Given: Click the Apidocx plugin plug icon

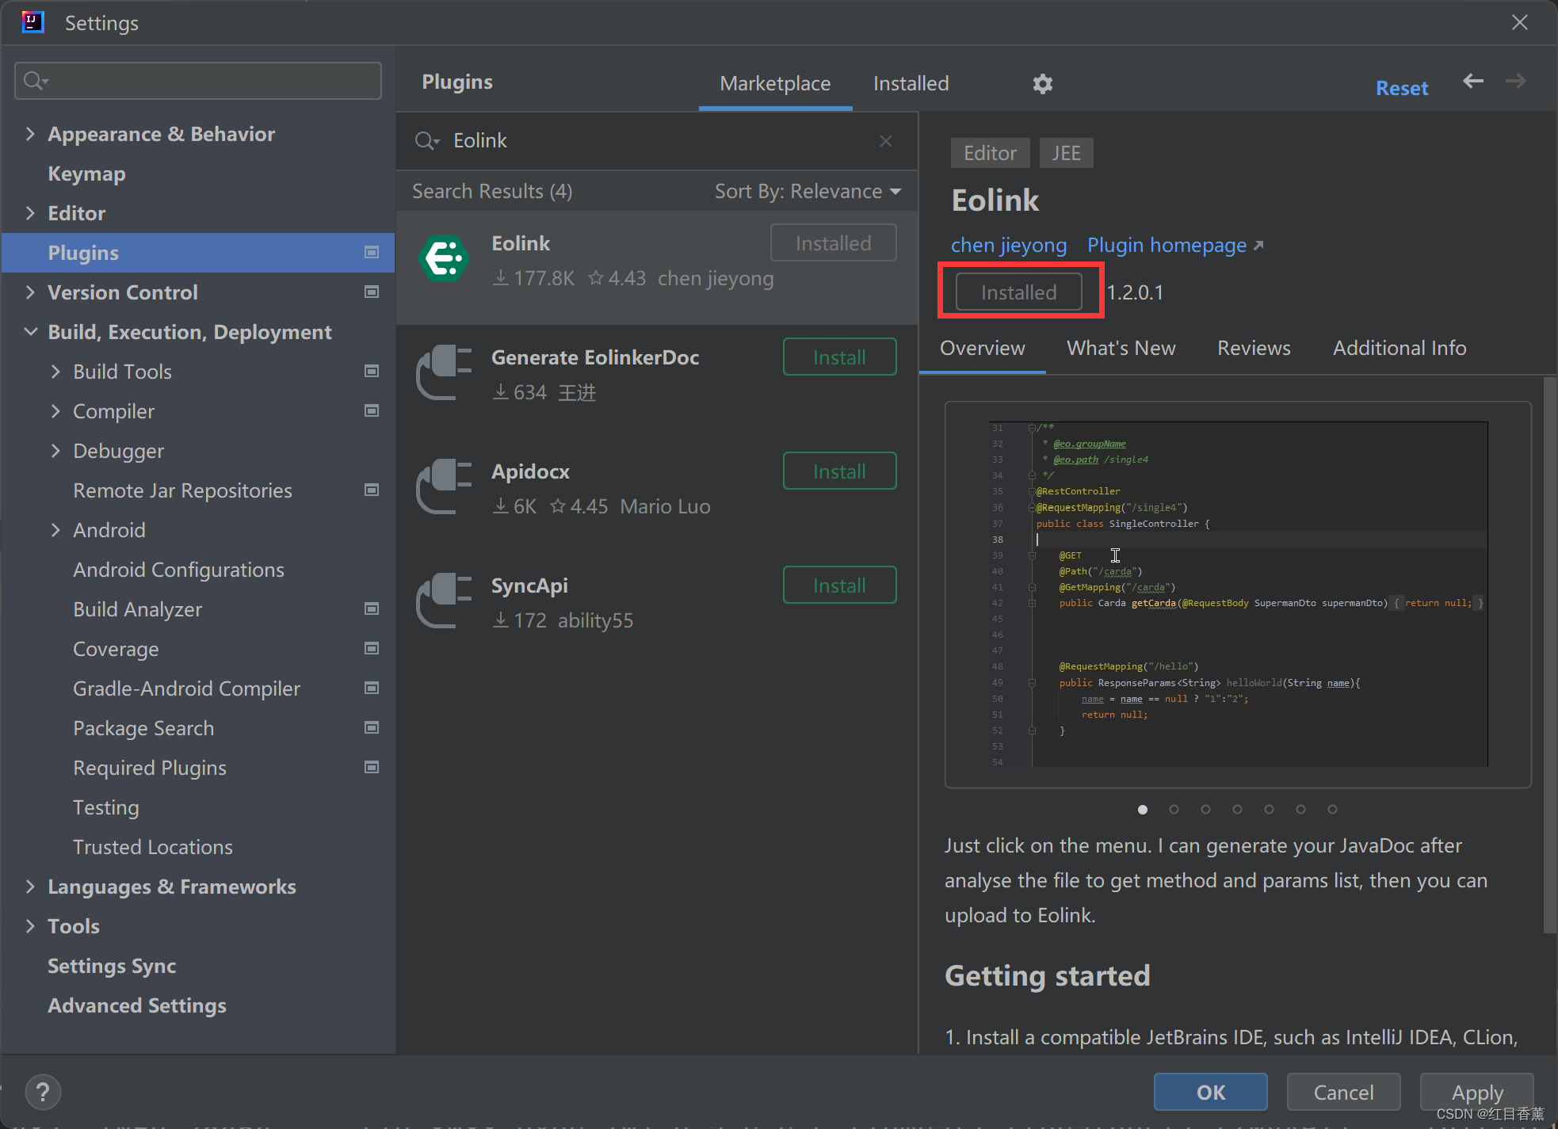Looking at the screenshot, I should click(x=444, y=486).
